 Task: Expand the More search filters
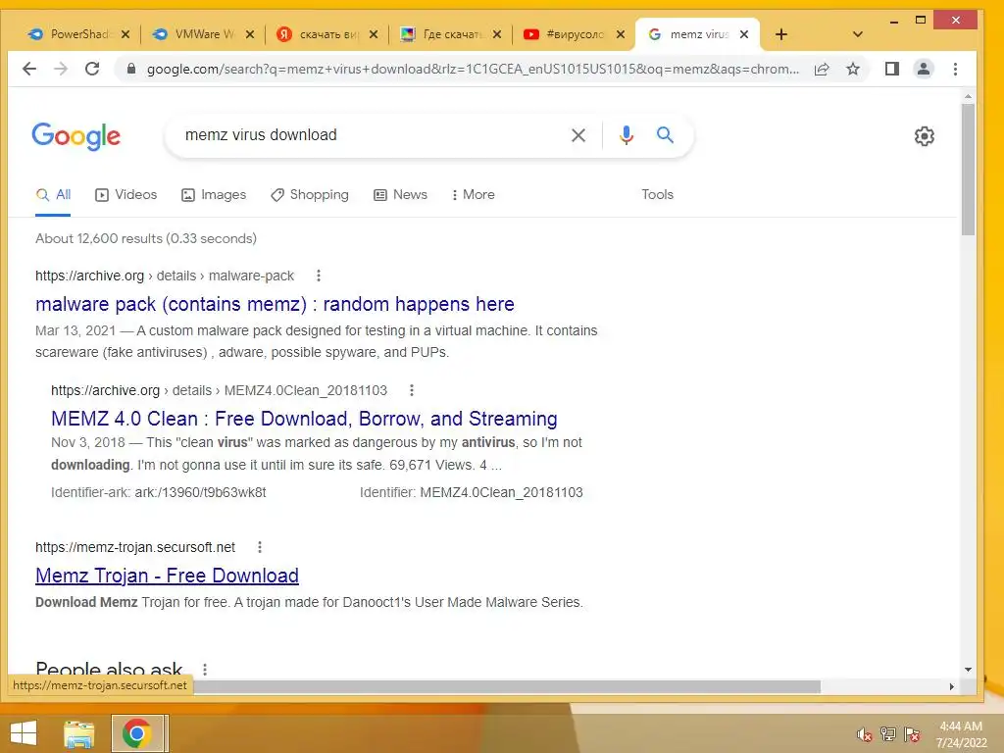click(474, 195)
